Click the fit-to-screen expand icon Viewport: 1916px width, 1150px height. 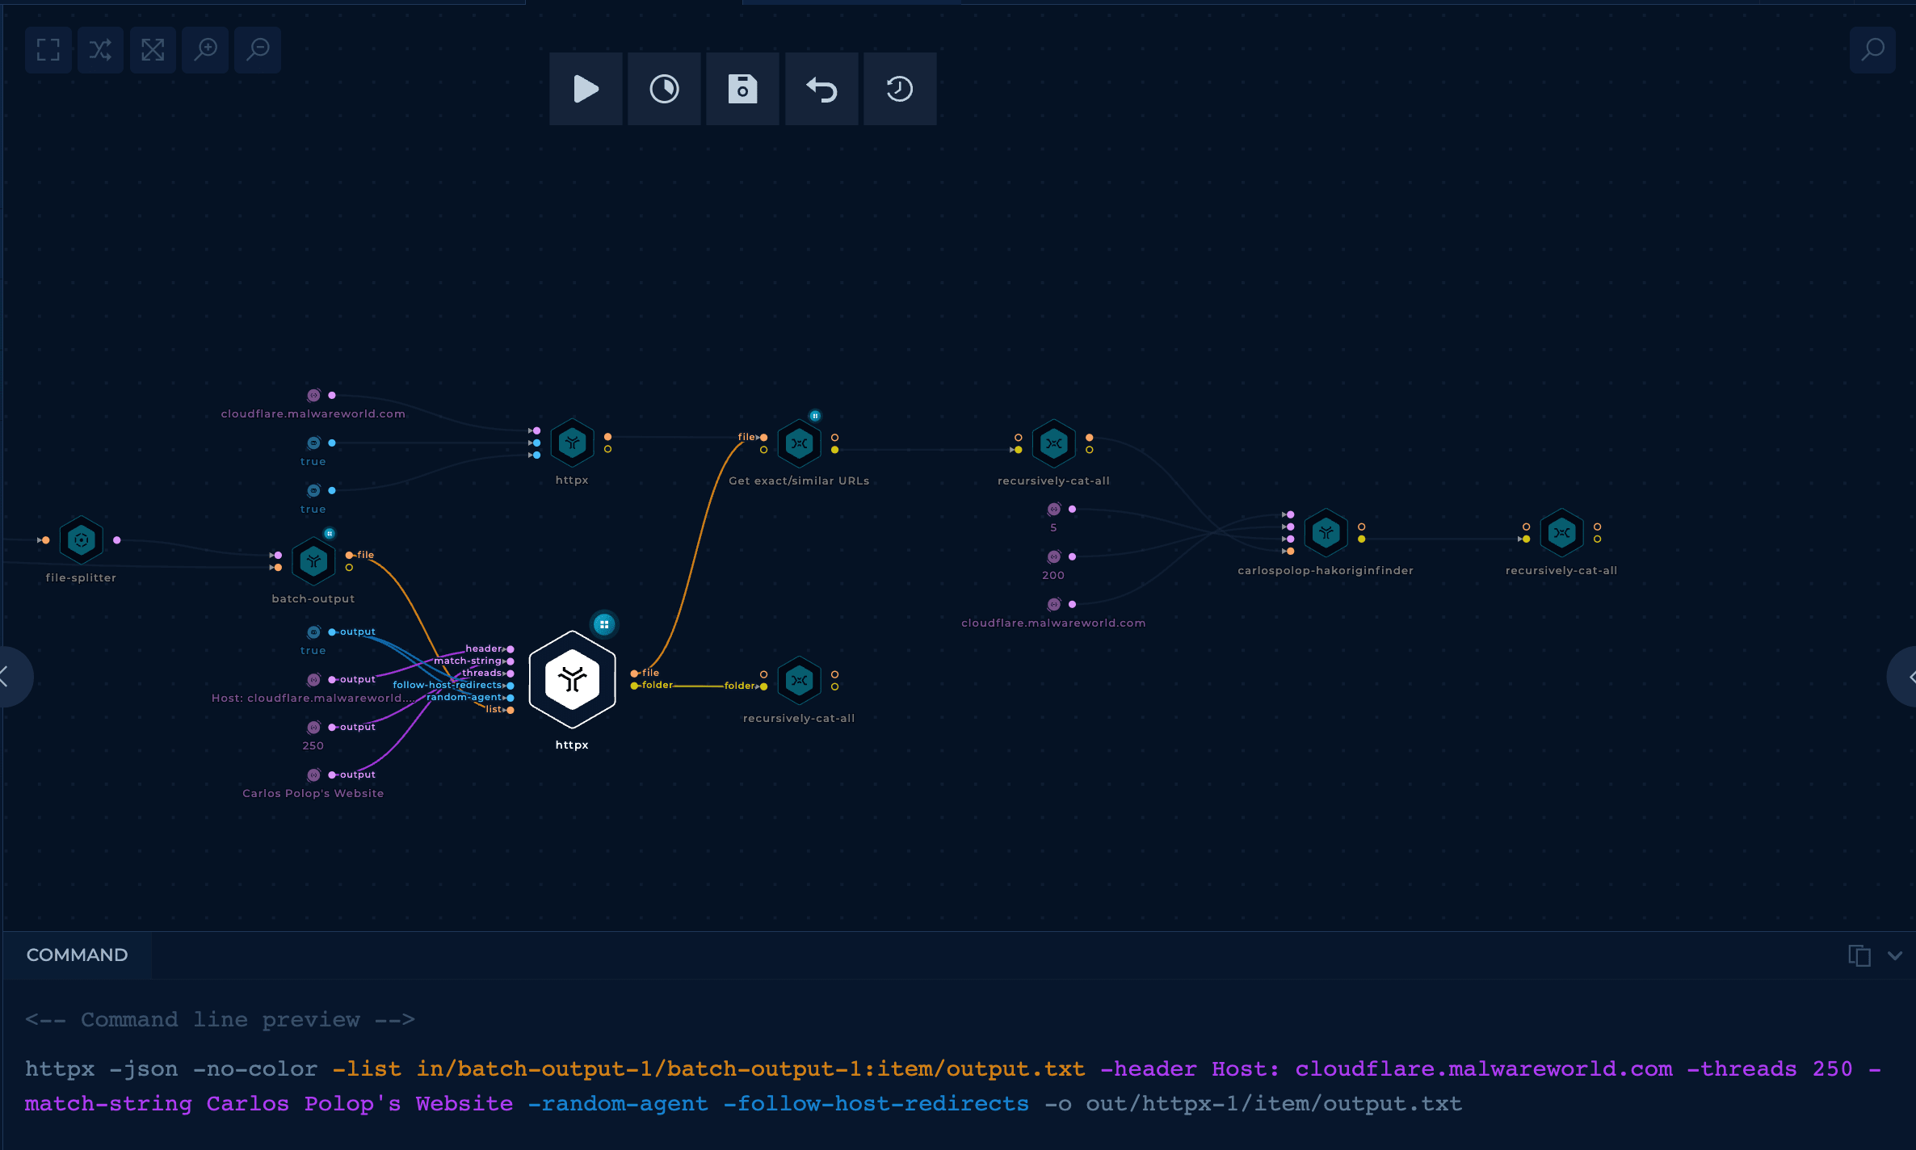coord(153,50)
